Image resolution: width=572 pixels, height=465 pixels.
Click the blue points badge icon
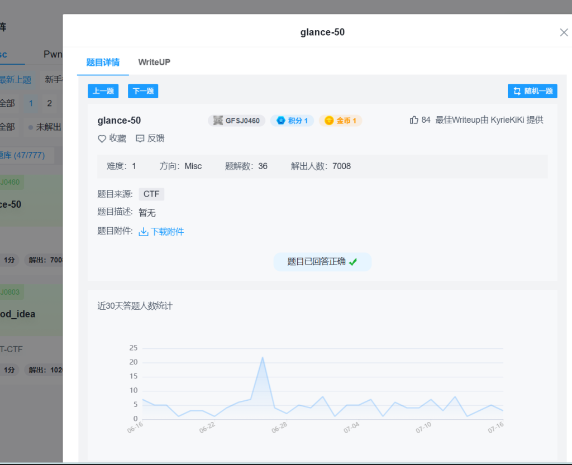pyautogui.click(x=280, y=121)
